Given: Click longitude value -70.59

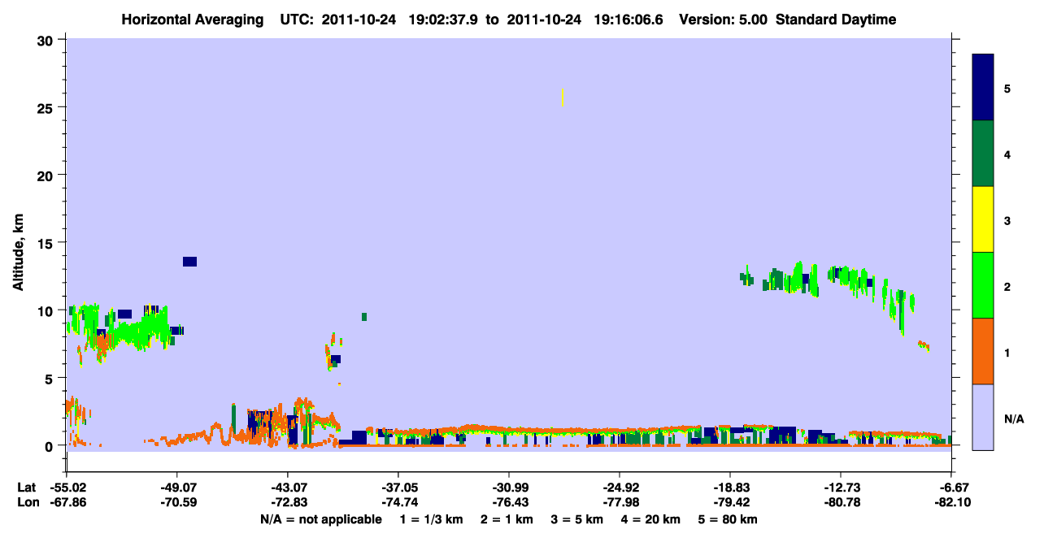Looking at the screenshot, I should (177, 502).
